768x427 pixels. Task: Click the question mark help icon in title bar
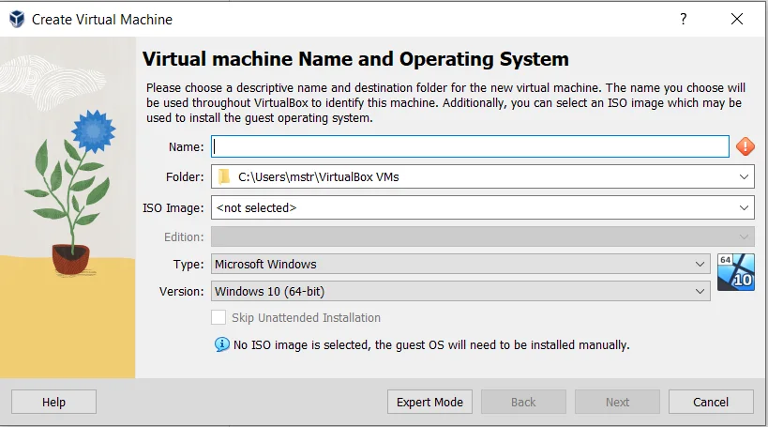pos(684,19)
